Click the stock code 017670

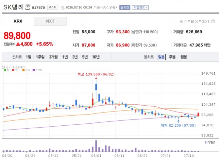(x=39, y=8)
